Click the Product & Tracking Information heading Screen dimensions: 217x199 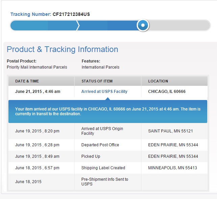(x=62, y=49)
